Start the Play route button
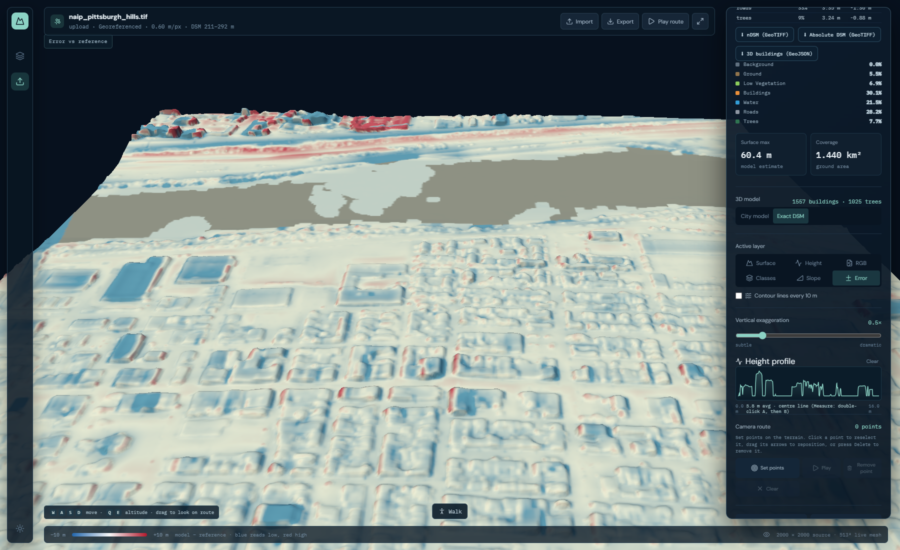Viewport: 900px width, 550px height. 665,21
